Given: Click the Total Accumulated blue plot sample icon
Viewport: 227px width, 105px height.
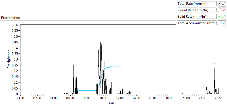Looking at the screenshot, I should tap(222, 23).
